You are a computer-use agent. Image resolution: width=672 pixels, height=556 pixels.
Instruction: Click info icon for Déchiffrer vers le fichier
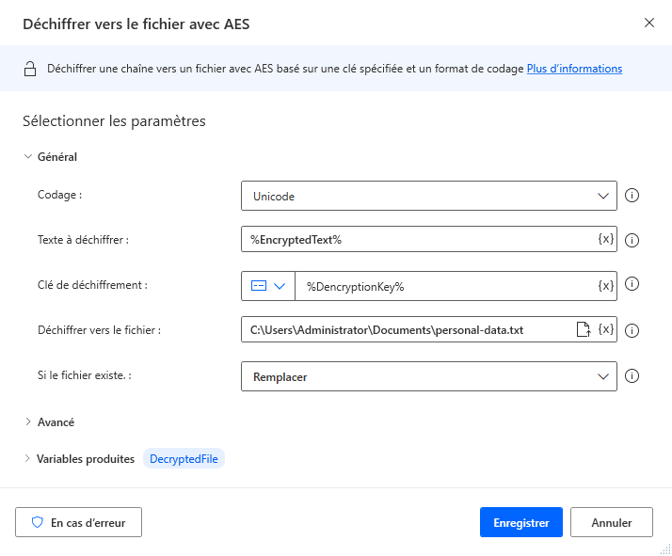[x=632, y=330]
